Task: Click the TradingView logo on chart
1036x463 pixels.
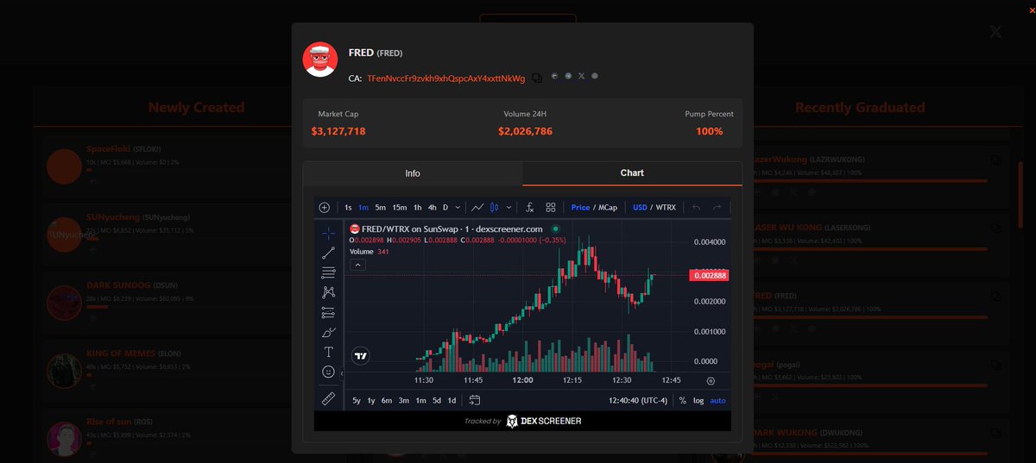Action: [x=361, y=355]
